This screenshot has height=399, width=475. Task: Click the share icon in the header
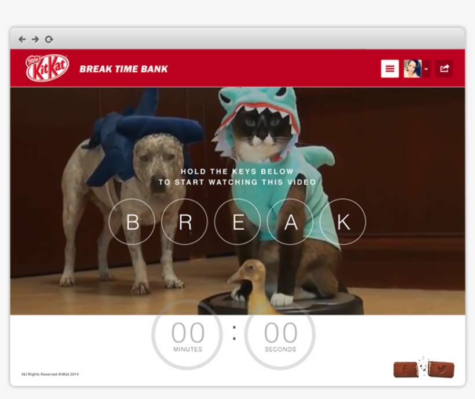[444, 68]
